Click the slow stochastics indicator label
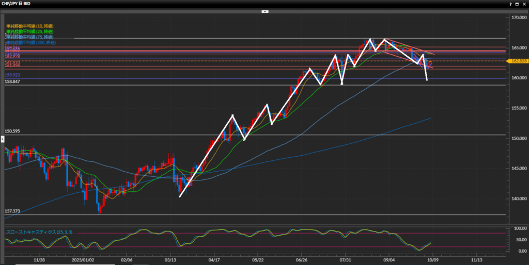Image resolution: width=529 pixels, height=265 pixels. [x=39, y=233]
